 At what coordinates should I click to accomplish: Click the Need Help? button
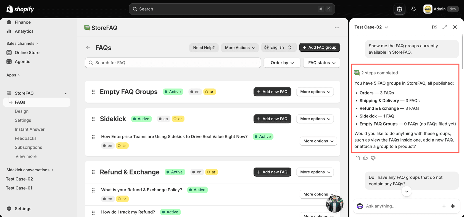point(204,48)
